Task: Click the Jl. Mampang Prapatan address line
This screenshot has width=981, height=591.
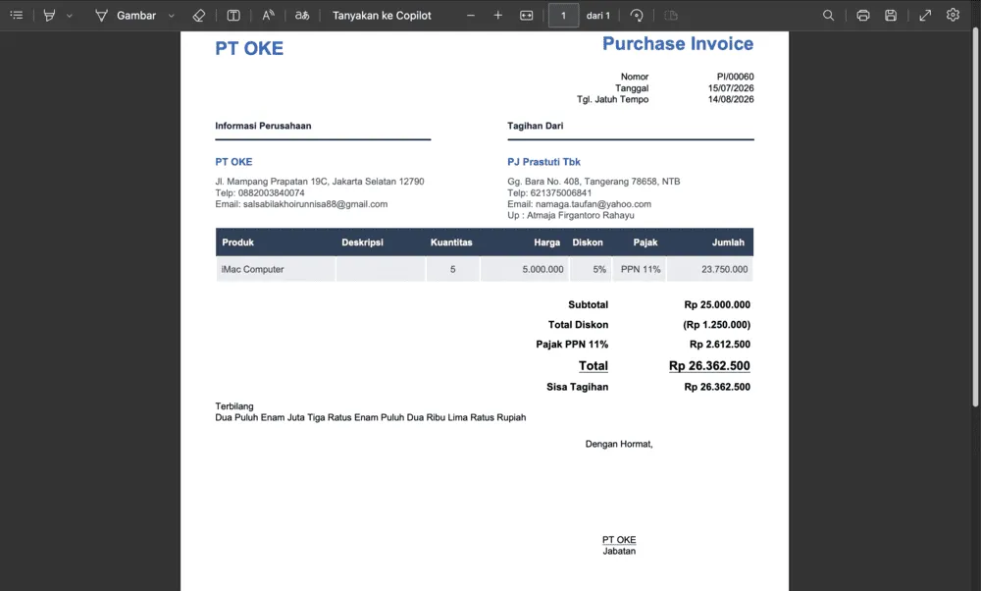Action: [319, 182]
